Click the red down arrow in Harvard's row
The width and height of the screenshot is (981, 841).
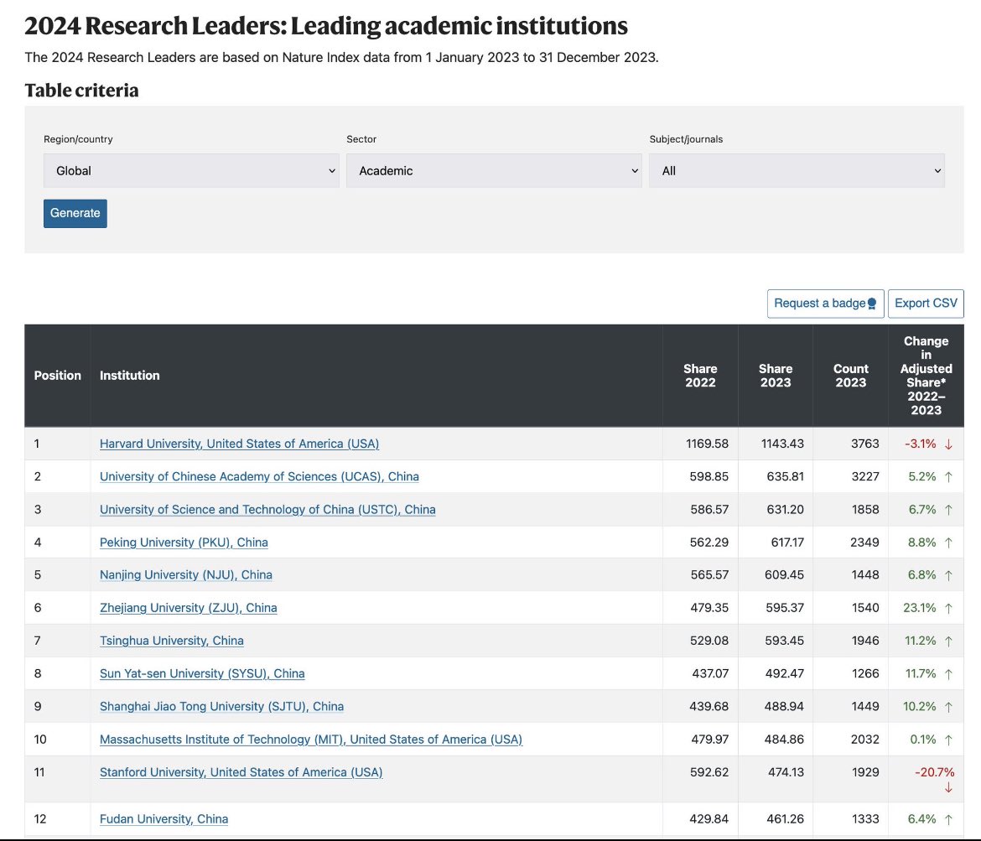pos(948,444)
